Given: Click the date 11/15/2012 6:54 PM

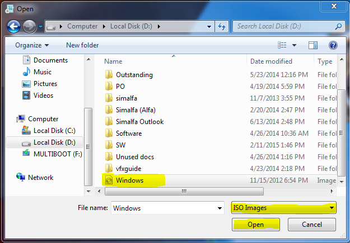Looking at the screenshot, I should click(279, 180).
